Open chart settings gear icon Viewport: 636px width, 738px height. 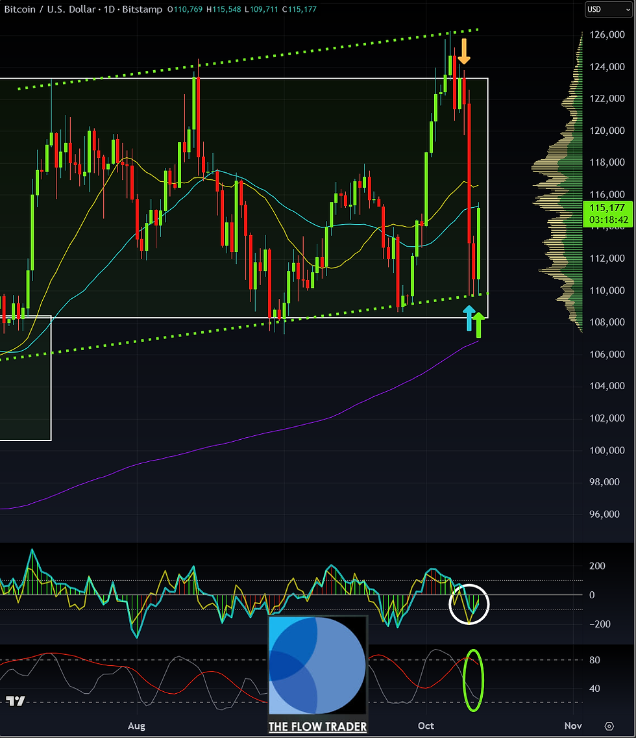click(609, 726)
